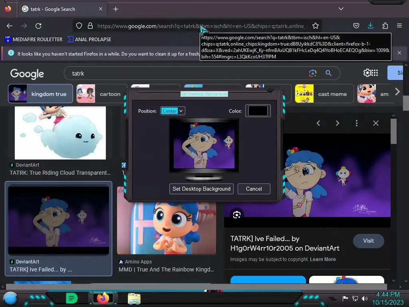Select the cartoon filter chip
Viewport: 409px width, 307px height.
coord(101,94)
